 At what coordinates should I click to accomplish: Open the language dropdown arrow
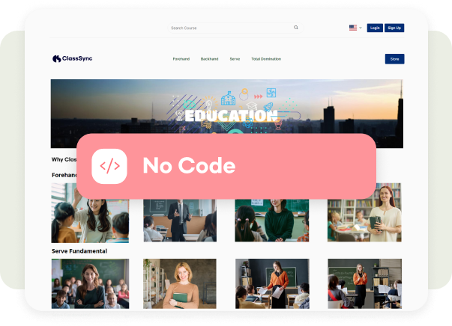click(x=361, y=28)
